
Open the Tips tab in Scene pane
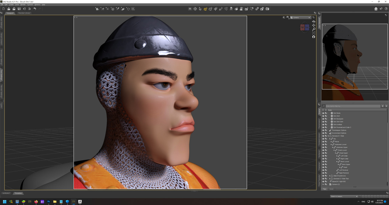click(325, 189)
